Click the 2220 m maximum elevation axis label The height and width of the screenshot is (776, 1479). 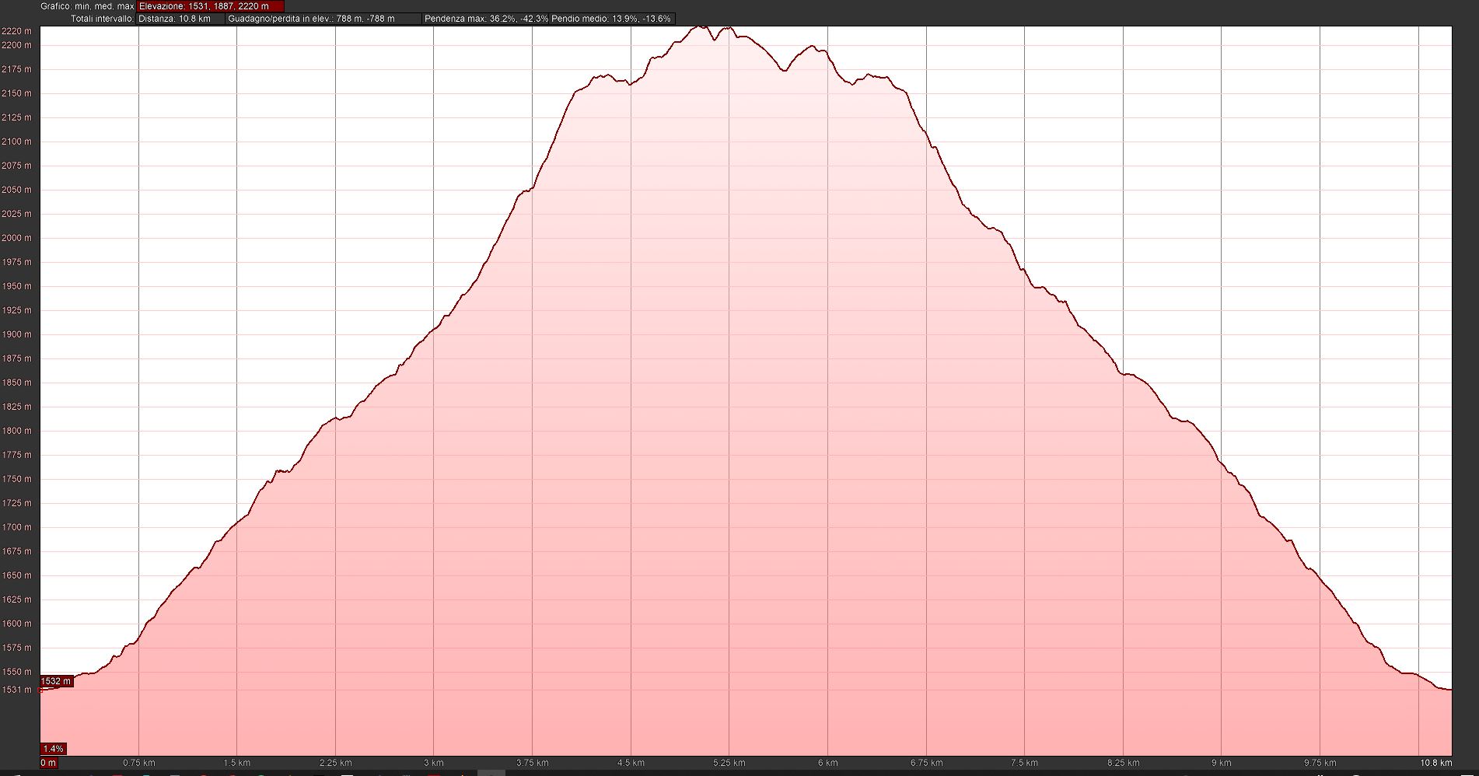16,31
